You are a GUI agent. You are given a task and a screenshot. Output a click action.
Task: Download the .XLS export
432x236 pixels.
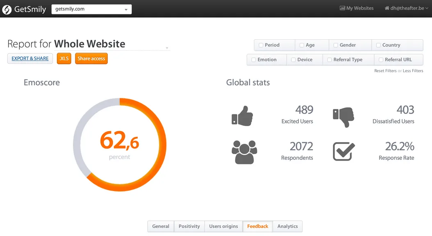[x=64, y=59]
